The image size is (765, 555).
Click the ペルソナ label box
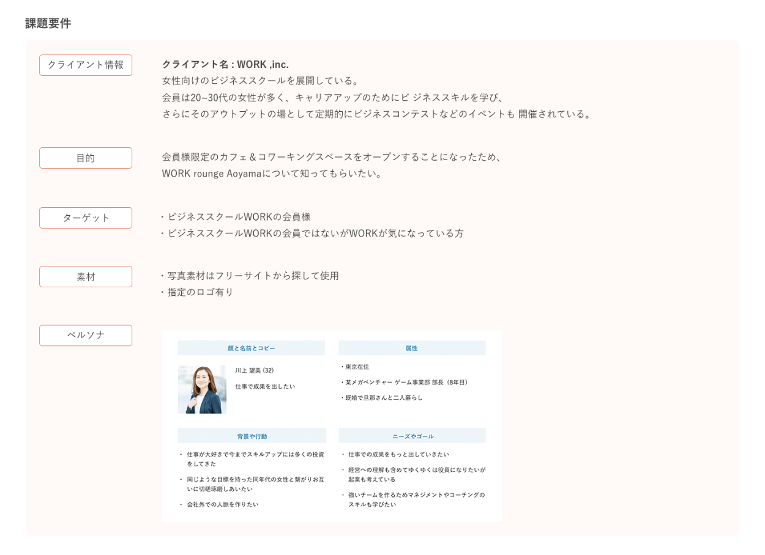pyautogui.click(x=86, y=335)
